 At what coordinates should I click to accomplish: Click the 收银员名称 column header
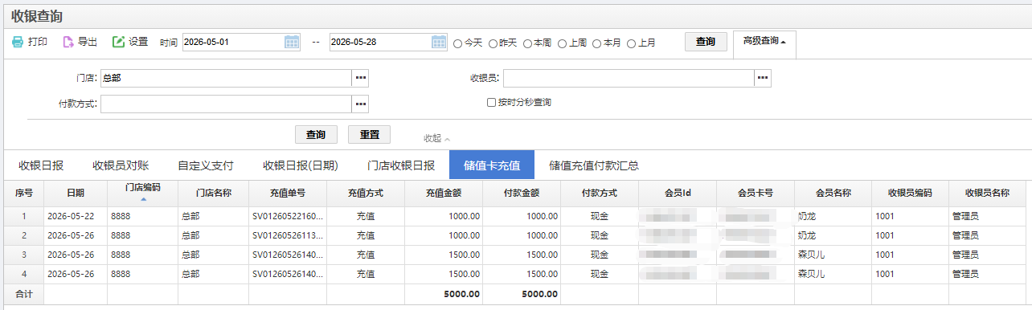point(987,193)
